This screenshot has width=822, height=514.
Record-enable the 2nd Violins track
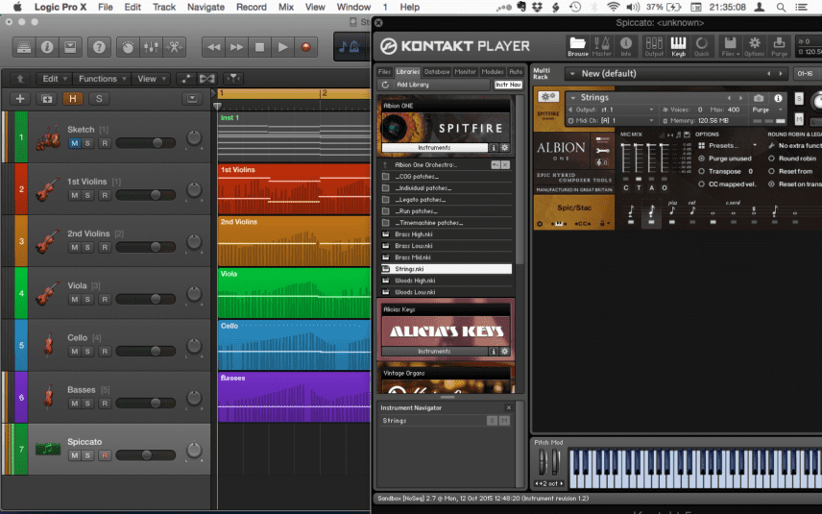point(105,247)
